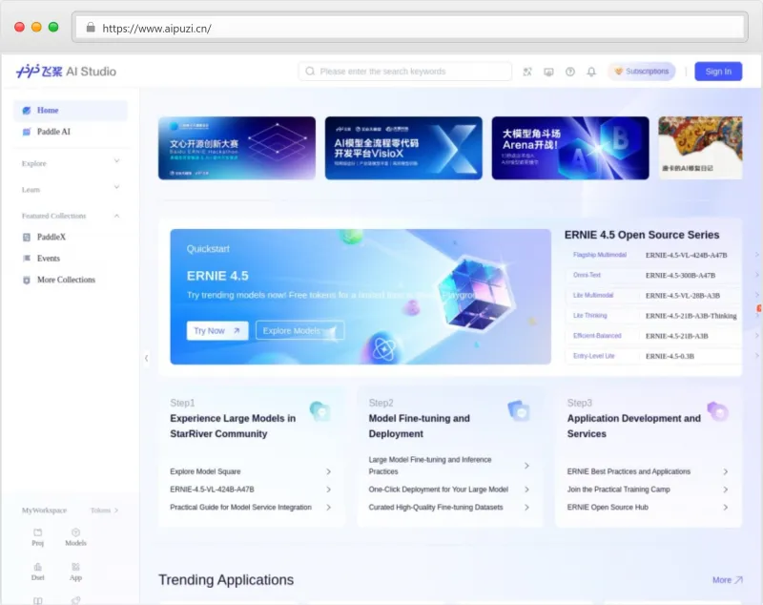Screen dimensions: 763x605
Task: Expand the Explore section in sidebar
Action: click(x=116, y=163)
